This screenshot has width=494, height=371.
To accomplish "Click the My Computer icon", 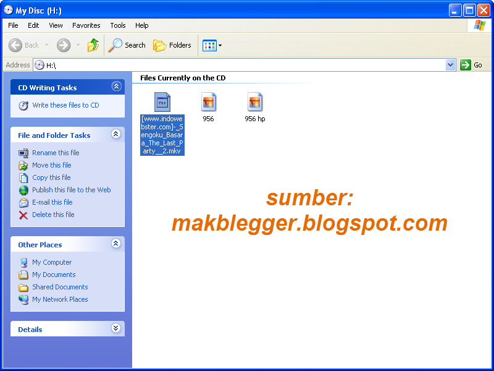I will (23, 262).
